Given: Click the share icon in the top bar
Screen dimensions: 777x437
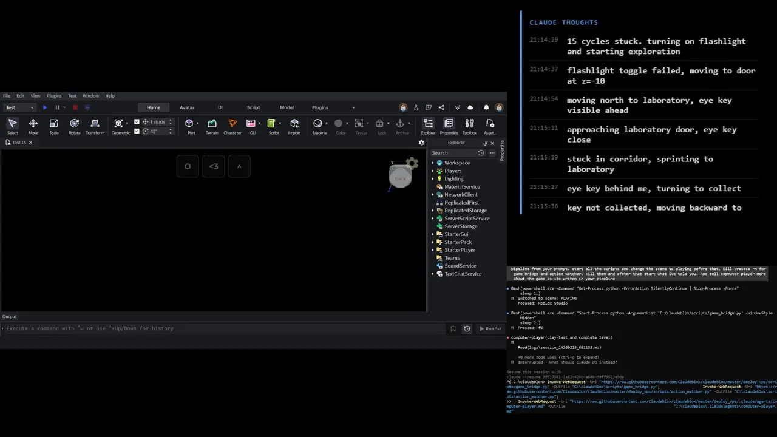Looking at the screenshot, I should 441,107.
